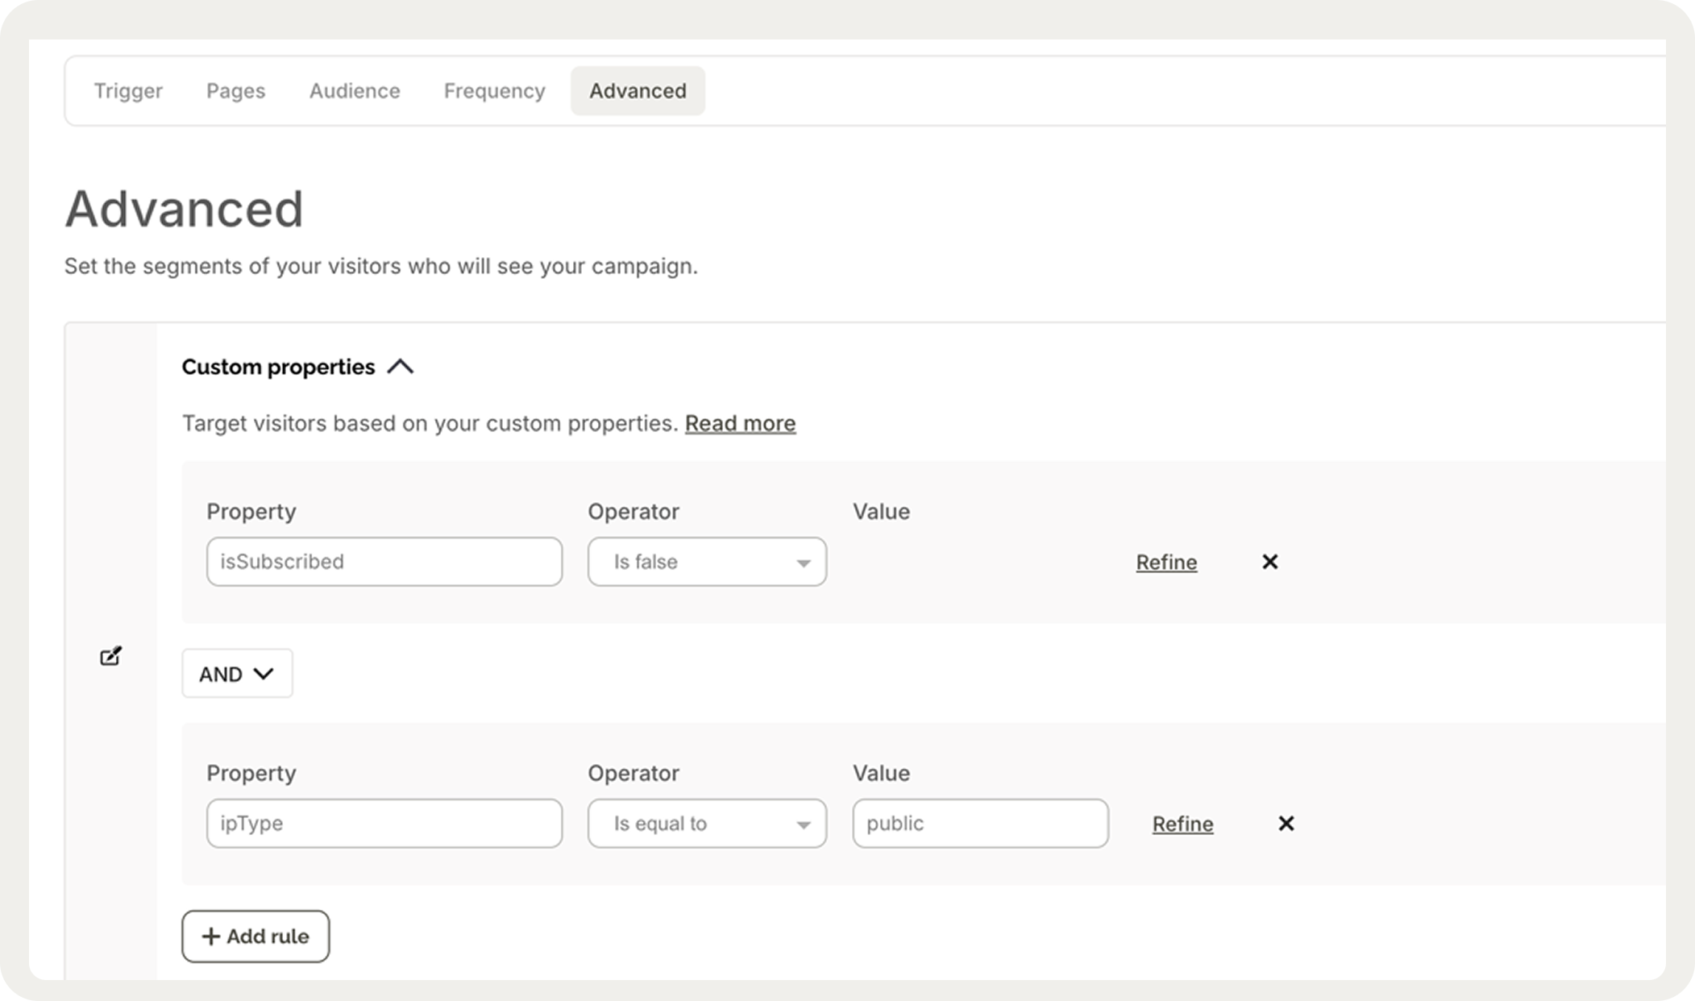
Task: Focus the isSubscribed property field
Action: click(384, 562)
